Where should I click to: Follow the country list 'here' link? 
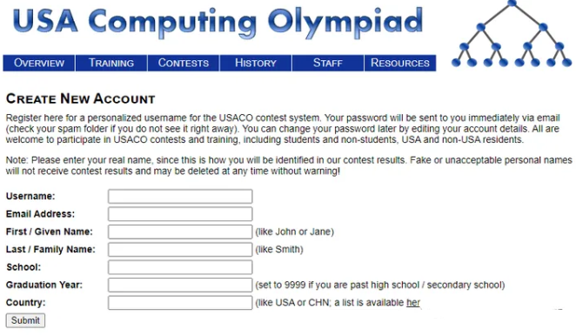(413, 303)
